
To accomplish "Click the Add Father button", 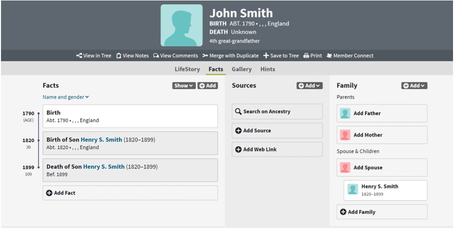I will coord(367,114).
